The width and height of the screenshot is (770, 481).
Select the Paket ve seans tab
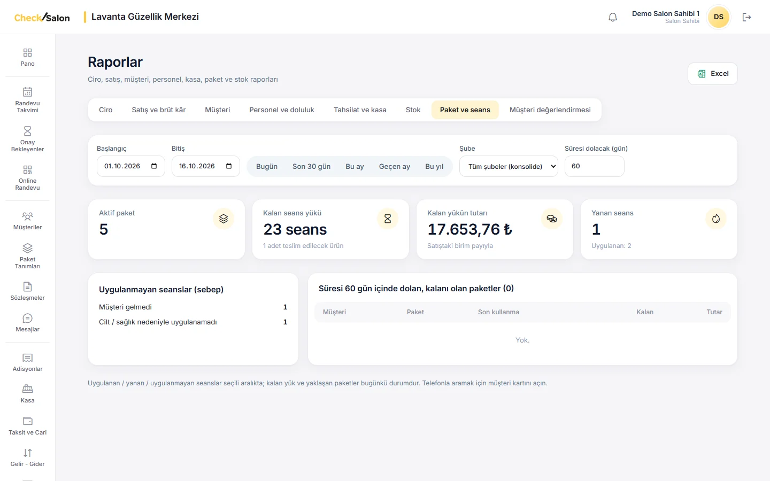(x=465, y=110)
